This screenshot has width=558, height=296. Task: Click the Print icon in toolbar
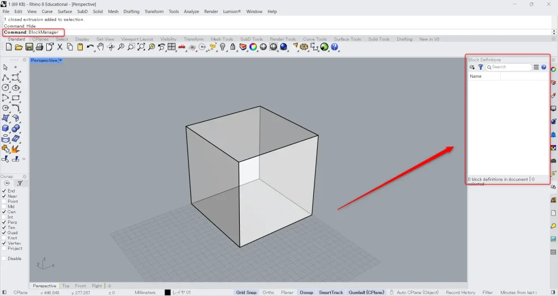[40, 47]
